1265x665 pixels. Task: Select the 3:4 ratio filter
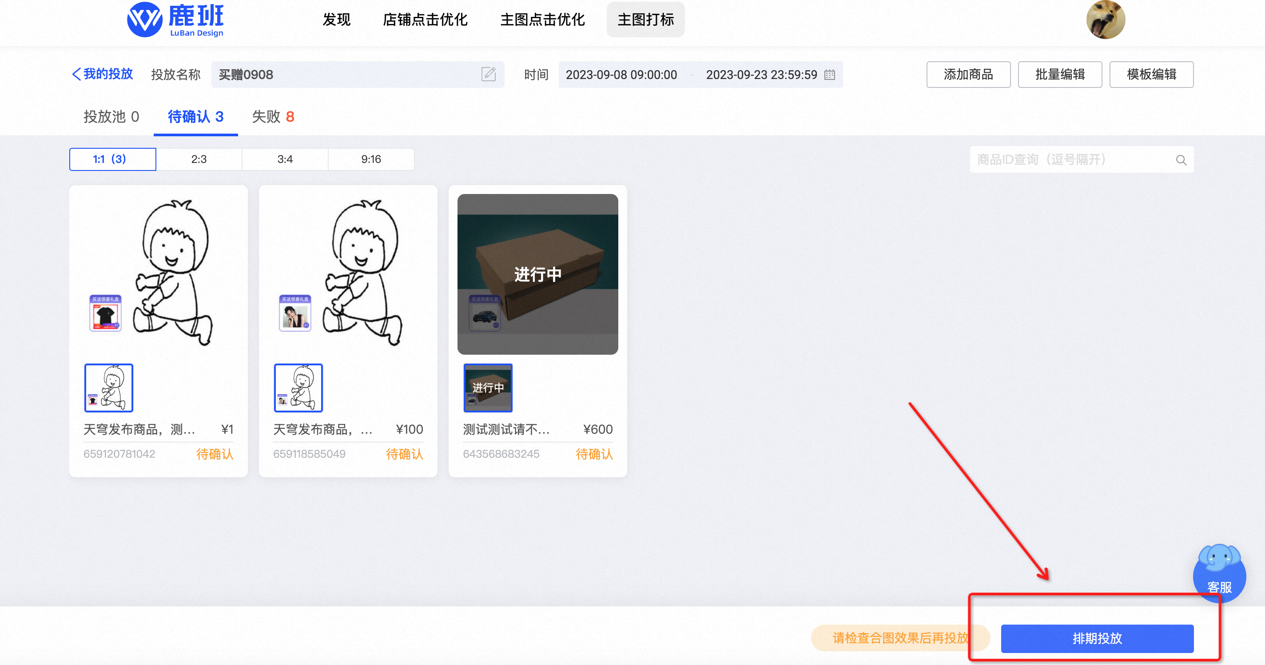[285, 159]
